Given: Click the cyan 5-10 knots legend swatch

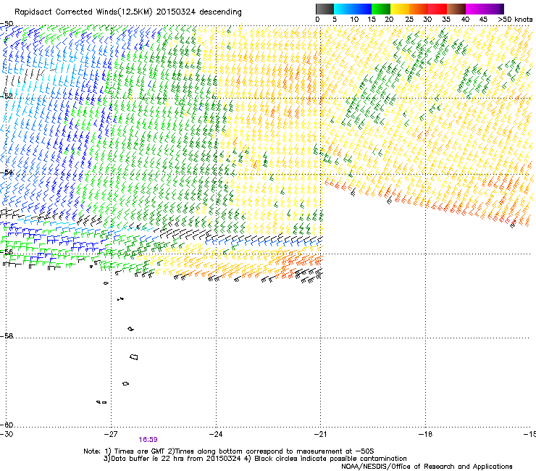Looking at the screenshot, I should tap(343, 9).
